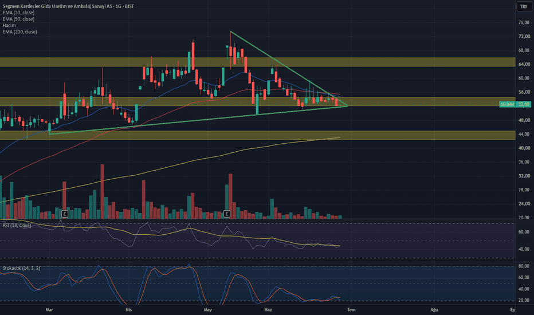Click the 52,60 last price label
This screenshot has height=315, width=534.
524,104
